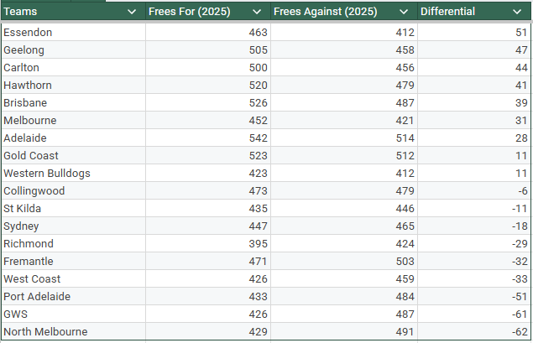Select the Gold Coast team cell
Viewport: 533px width, 343px height.
73,156
